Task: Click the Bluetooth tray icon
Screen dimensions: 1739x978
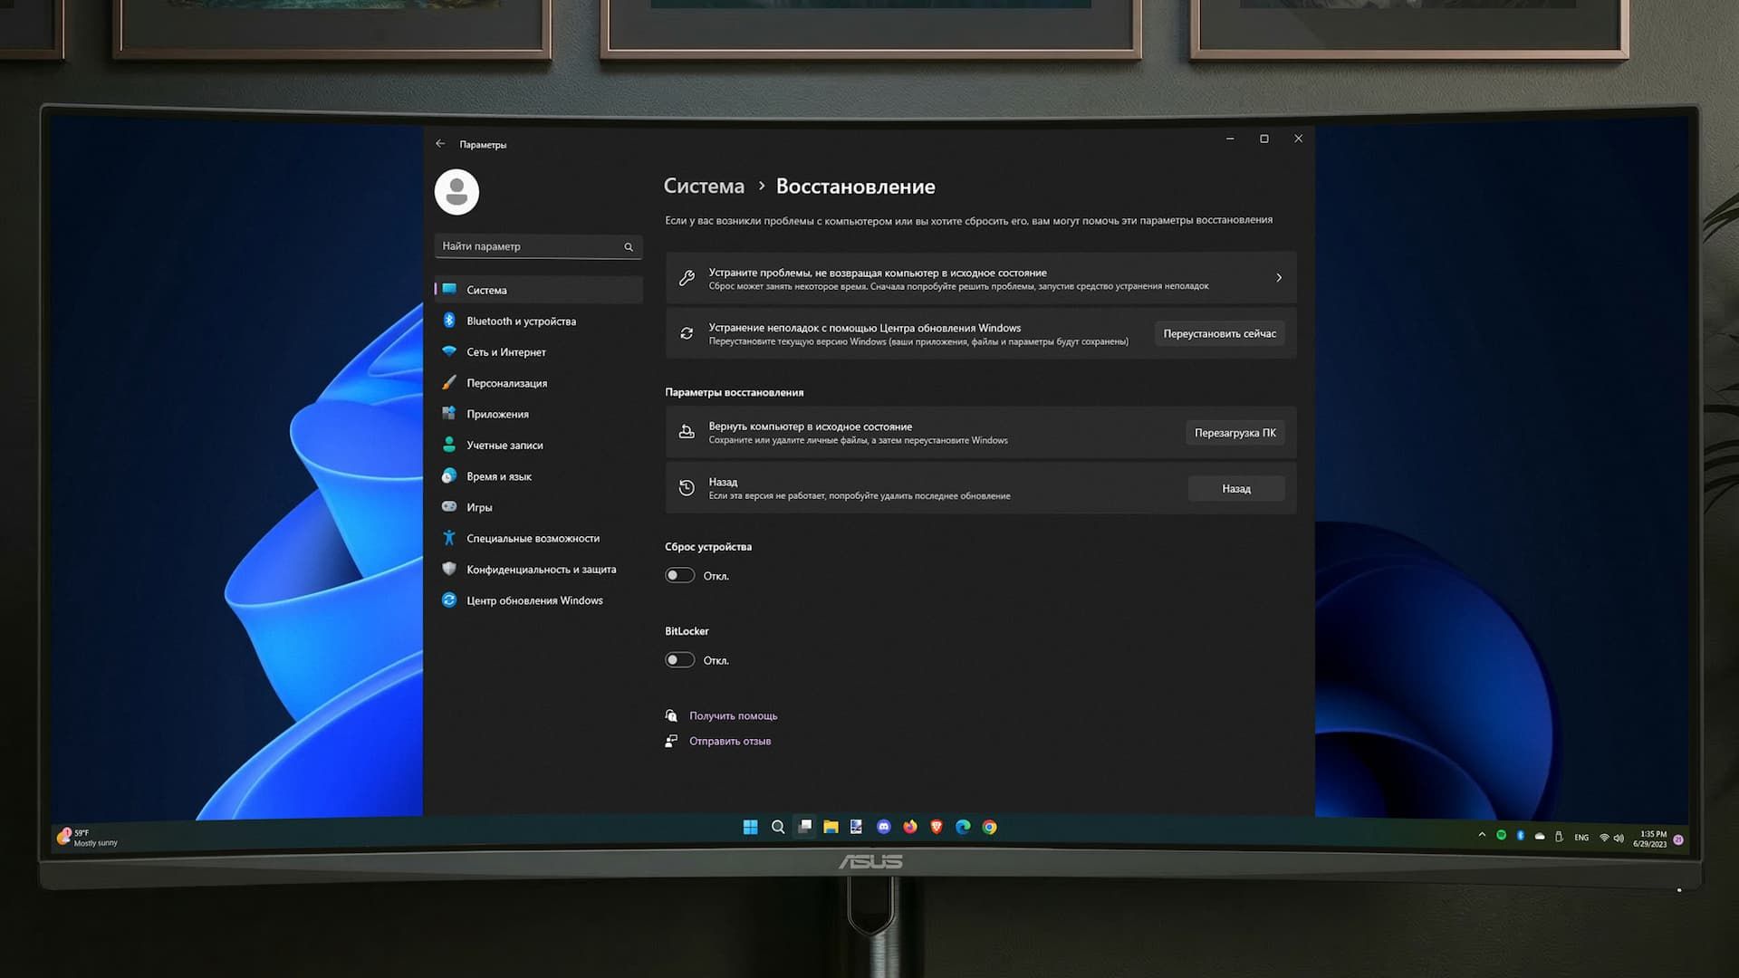Action: coord(1521,836)
